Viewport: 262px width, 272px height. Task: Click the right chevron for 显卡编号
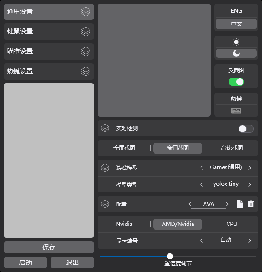click(x=250, y=241)
